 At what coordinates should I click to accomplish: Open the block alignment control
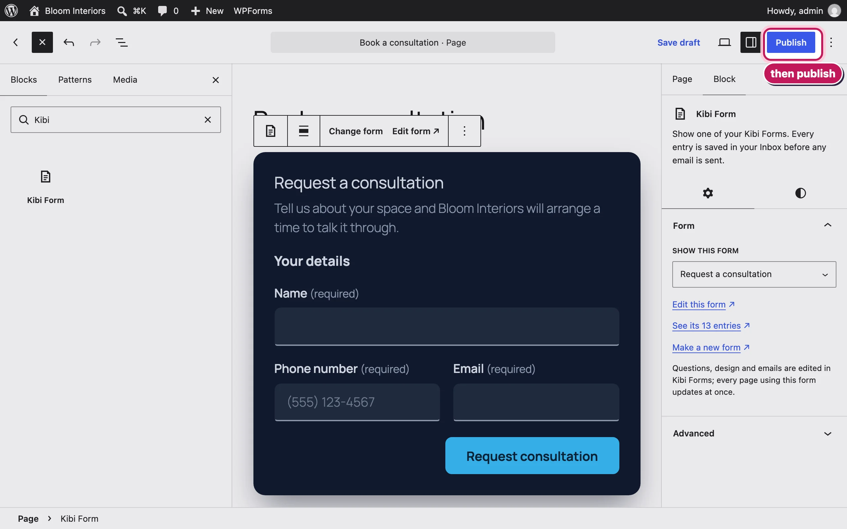(303, 131)
